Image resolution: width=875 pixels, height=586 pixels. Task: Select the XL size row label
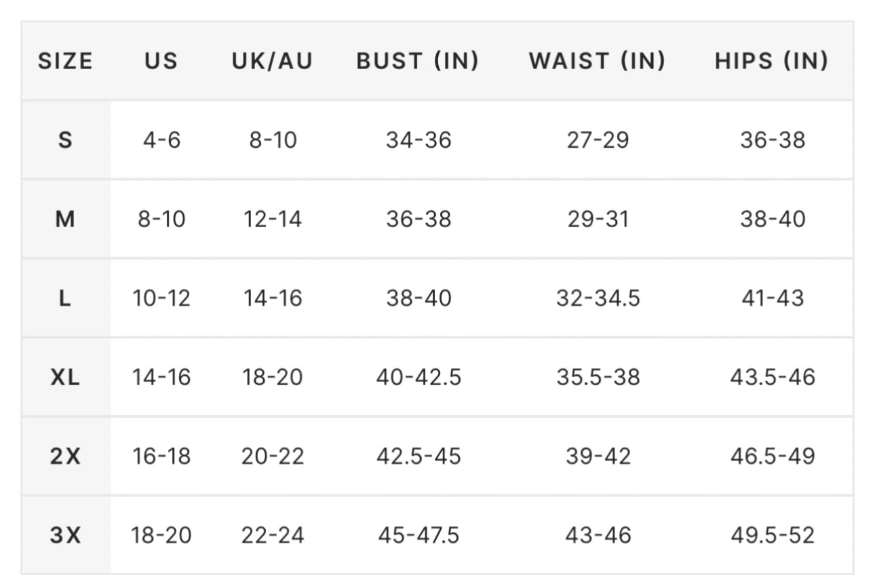(x=65, y=377)
